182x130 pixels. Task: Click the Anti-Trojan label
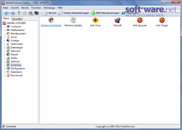[x=162, y=25]
